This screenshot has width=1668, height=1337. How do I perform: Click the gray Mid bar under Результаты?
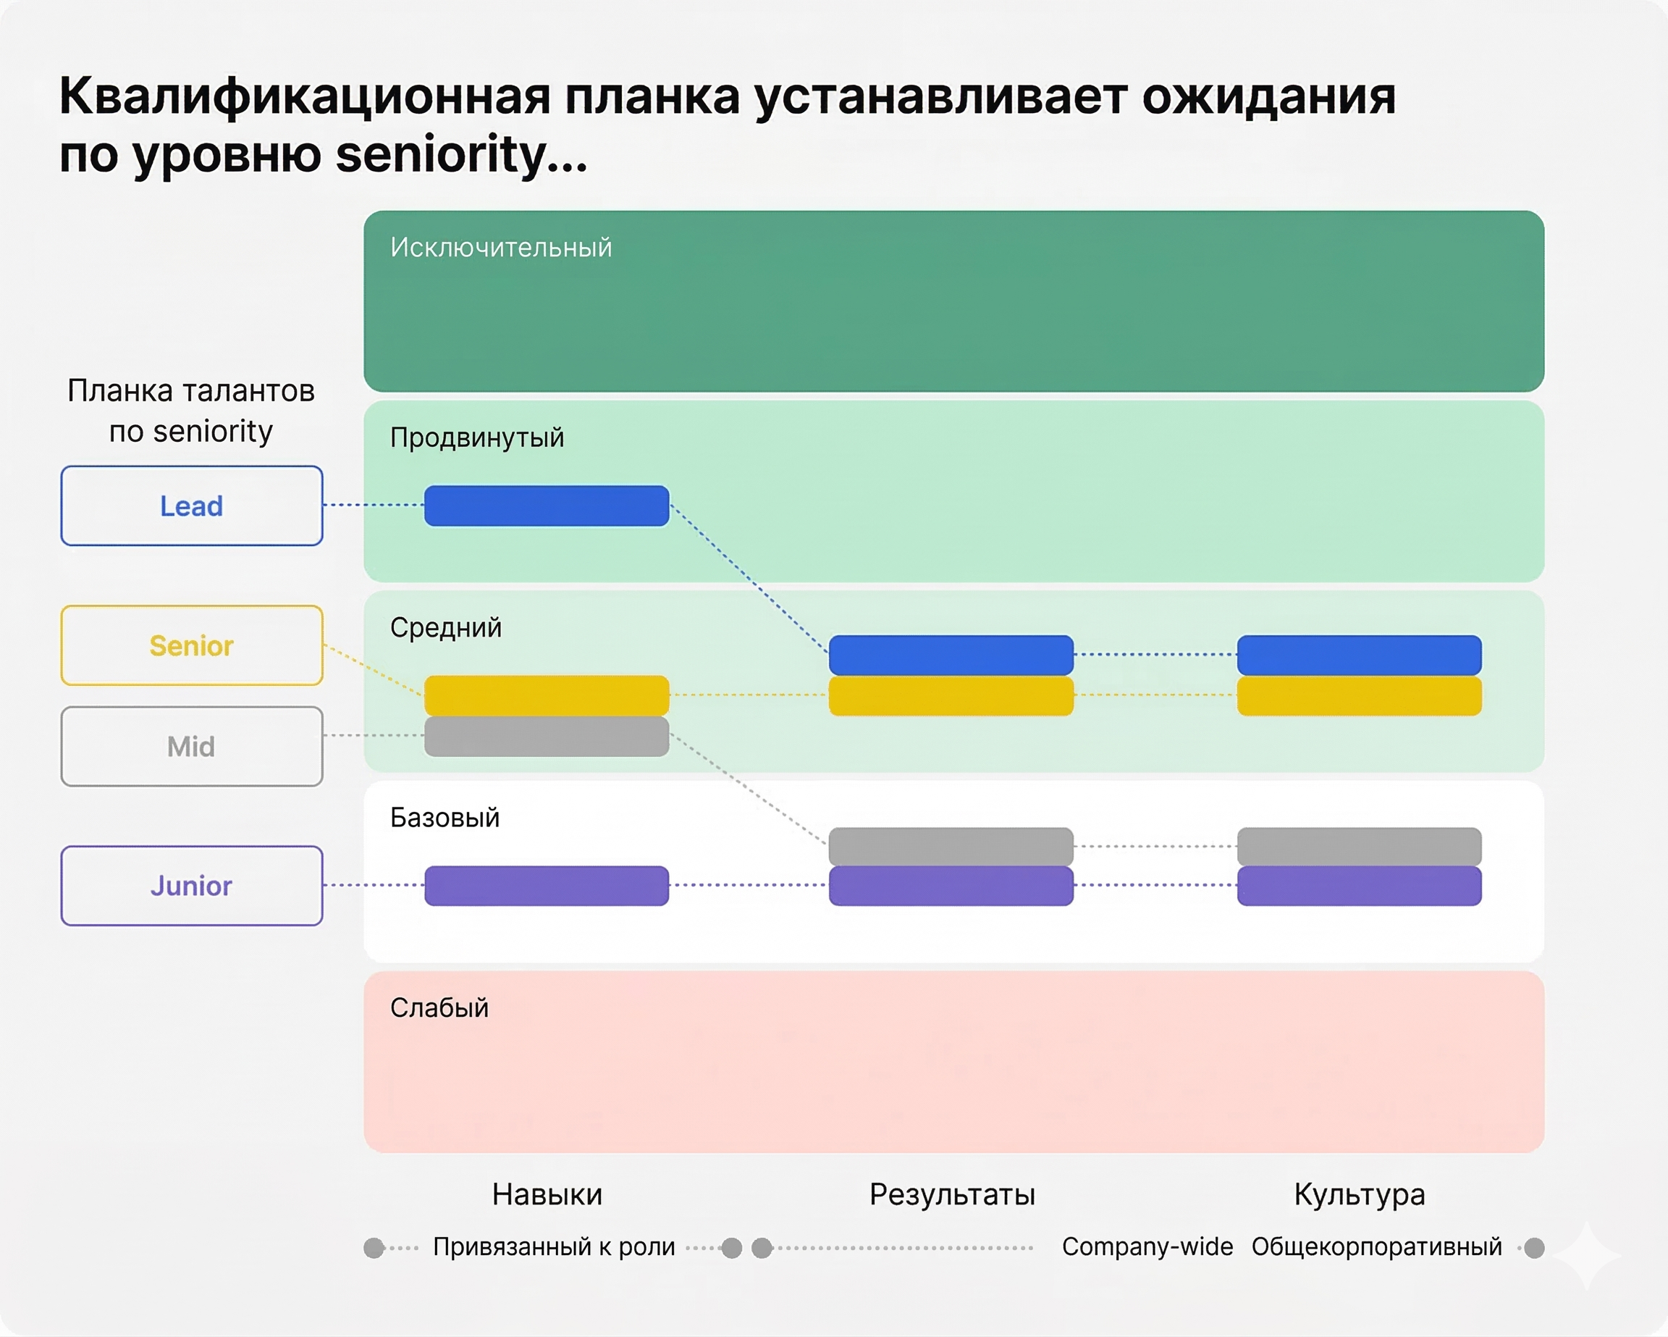[x=950, y=845]
